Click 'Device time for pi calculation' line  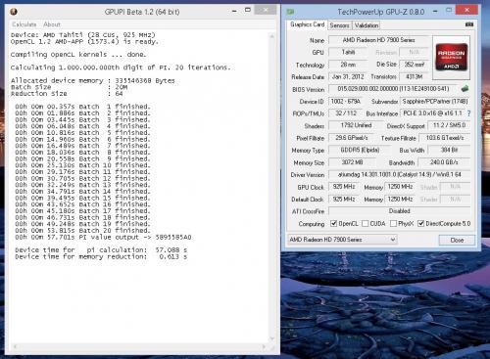tap(101, 250)
